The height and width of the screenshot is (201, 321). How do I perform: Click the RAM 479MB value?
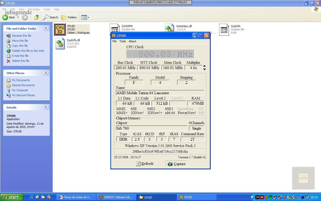pyautogui.click(x=196, y=103)
